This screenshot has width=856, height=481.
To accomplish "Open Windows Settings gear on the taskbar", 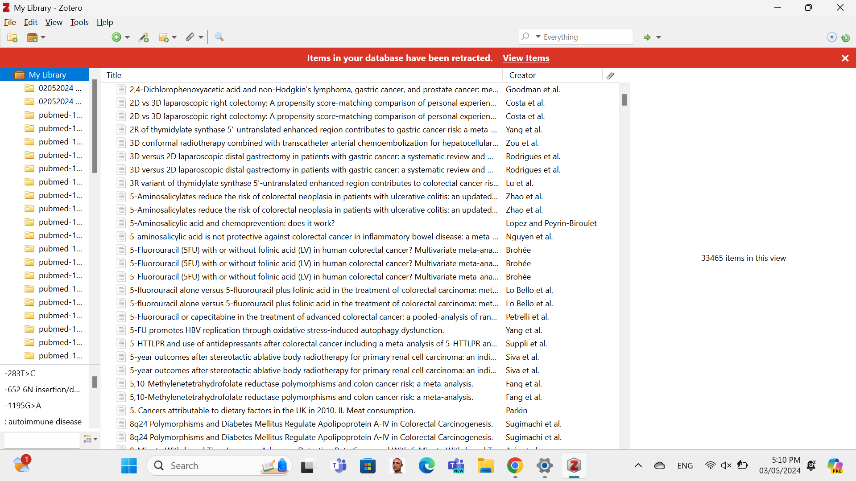I will click(x=544, y=466).
